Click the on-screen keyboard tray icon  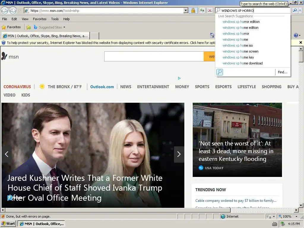(x=275, y=224)
